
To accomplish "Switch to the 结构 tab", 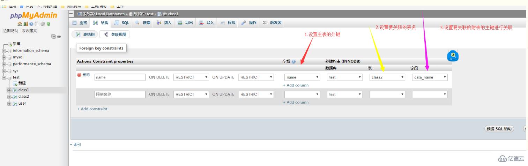I will (x=101, y=23).
